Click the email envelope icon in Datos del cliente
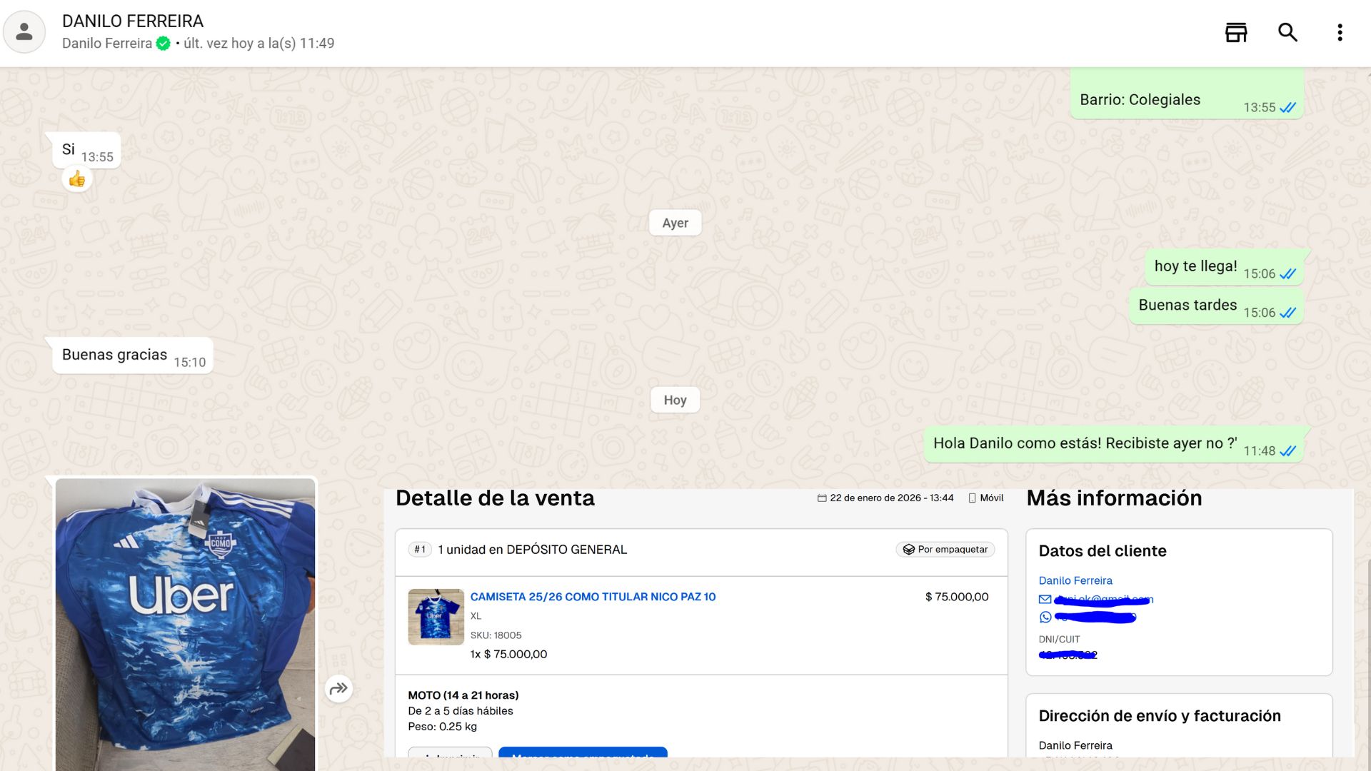Viewport: 1371px width, 771px height. 1045,600
